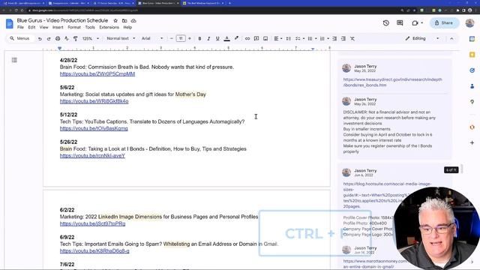The image size is (480, 270).
Task: Open the Tasks side panel icon
Action: [472, 70]
